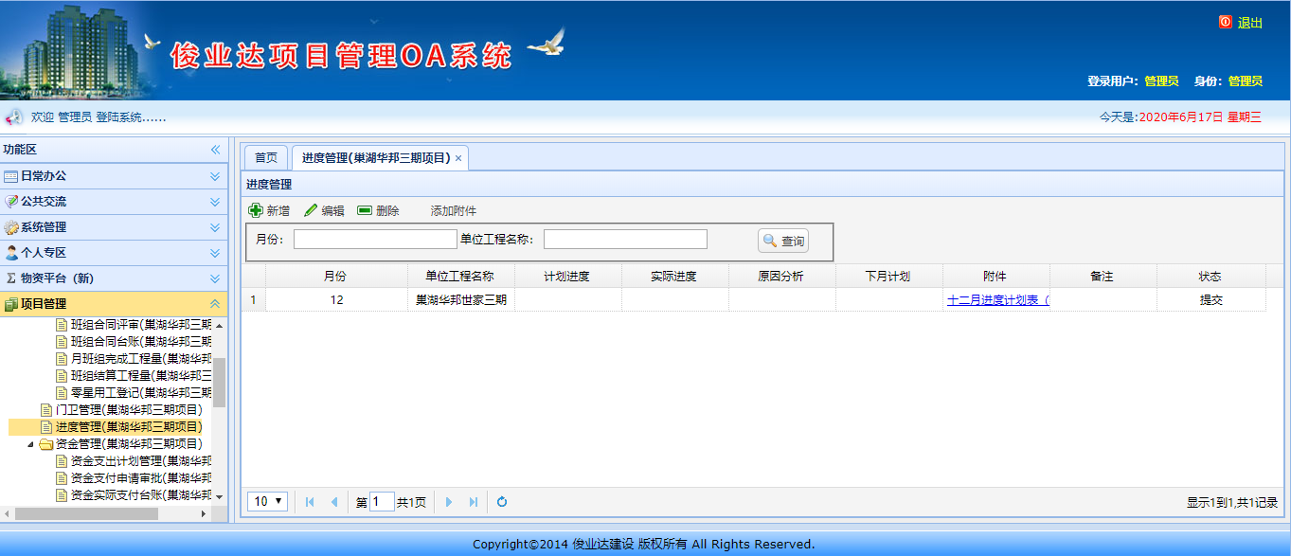Screen dimensions: 1291x556
Task: Click the tree horizontal scroll right arrow
Action: 204,513
